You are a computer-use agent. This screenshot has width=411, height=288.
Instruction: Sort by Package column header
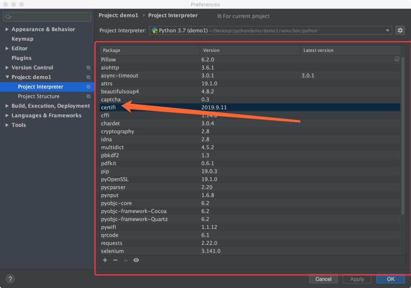[150, 50]
